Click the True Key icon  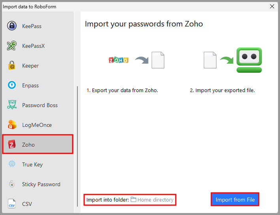click(12, 164)
